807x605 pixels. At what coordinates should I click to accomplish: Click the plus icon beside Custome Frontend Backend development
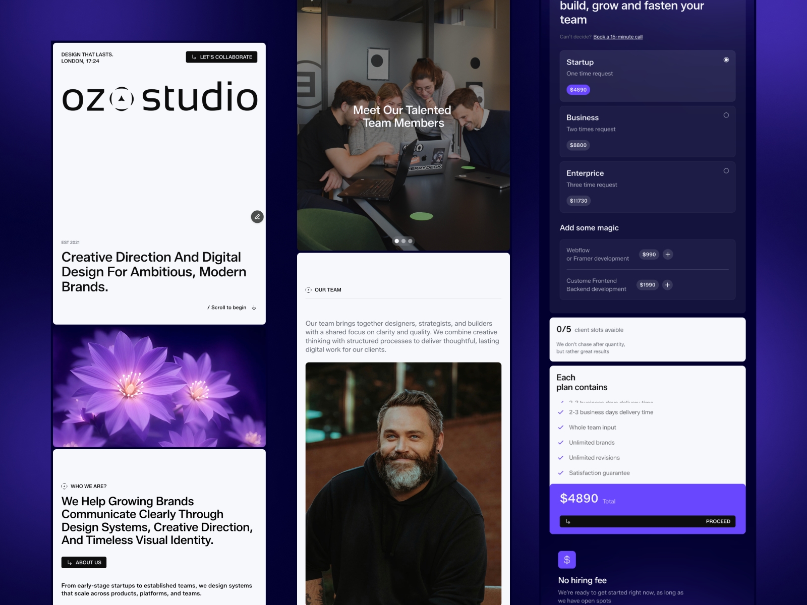click(667, 285)
